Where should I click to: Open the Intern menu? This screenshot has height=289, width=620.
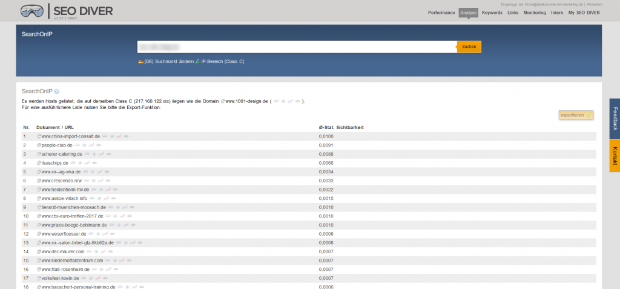tap(557, 13)
